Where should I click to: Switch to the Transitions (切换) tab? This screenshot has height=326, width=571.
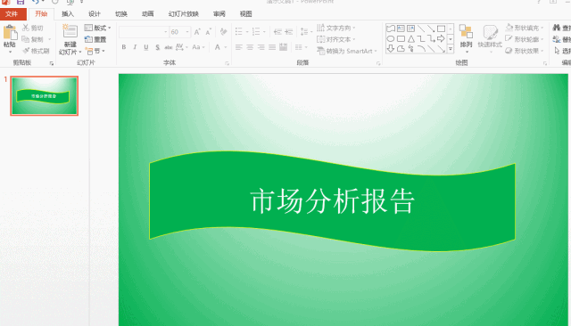click(x=121, y=14)
